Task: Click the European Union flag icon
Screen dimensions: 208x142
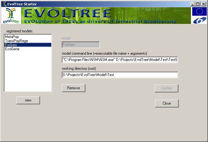Action: point(199,12)
